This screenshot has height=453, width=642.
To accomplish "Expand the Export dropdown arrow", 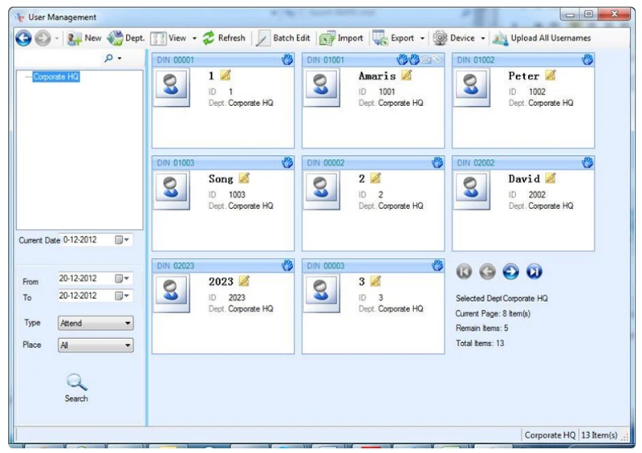I will tap(422, 39).
